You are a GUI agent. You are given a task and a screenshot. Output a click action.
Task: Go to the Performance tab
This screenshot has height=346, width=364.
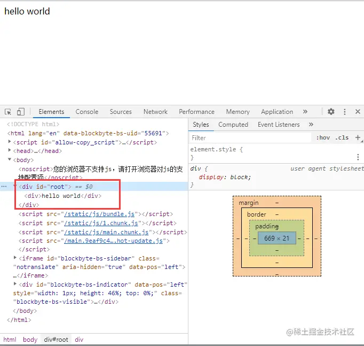pyautogui.click(x=196, y=112)
